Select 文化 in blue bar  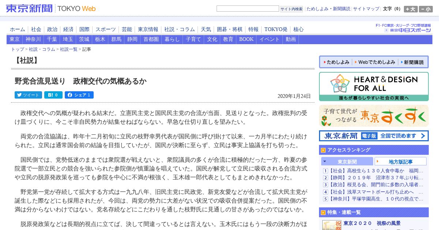(x=212, y=39)
